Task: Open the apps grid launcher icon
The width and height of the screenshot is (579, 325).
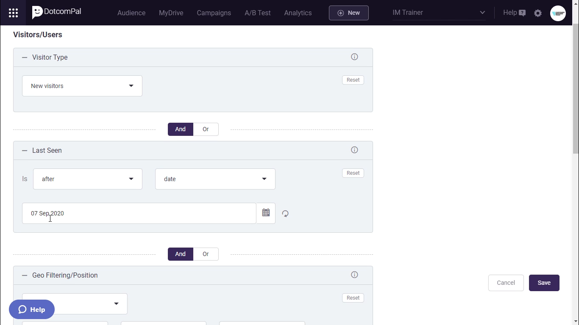Action: click(x=13, y=13)
